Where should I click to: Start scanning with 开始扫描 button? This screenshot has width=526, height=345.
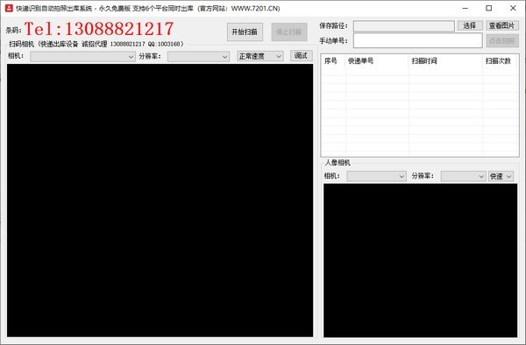245,32
